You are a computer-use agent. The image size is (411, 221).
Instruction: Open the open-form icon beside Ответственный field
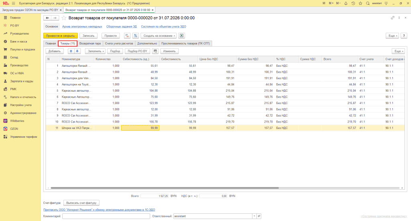(259, 216)
